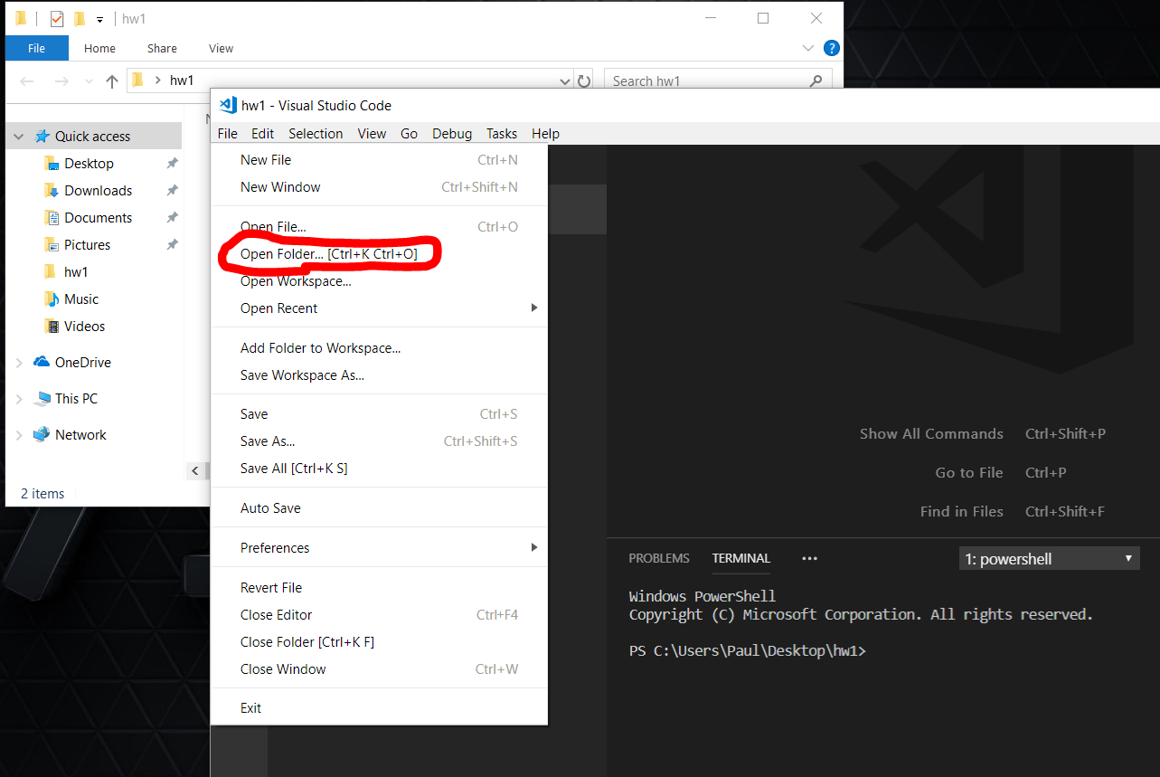The width and height of the screenshot is (1160, 777).
Task: Click the hw1 address bar path
Action: pos(182,81)
